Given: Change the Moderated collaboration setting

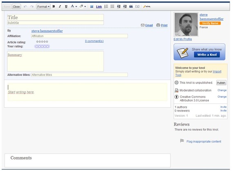Looking at the screenshot, I should point(222,90).
